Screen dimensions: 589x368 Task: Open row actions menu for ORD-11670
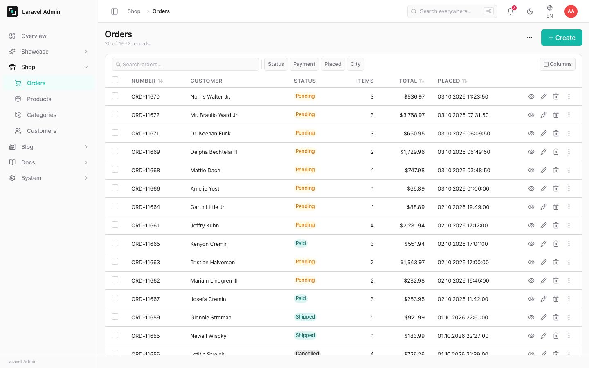pos(569,96)
